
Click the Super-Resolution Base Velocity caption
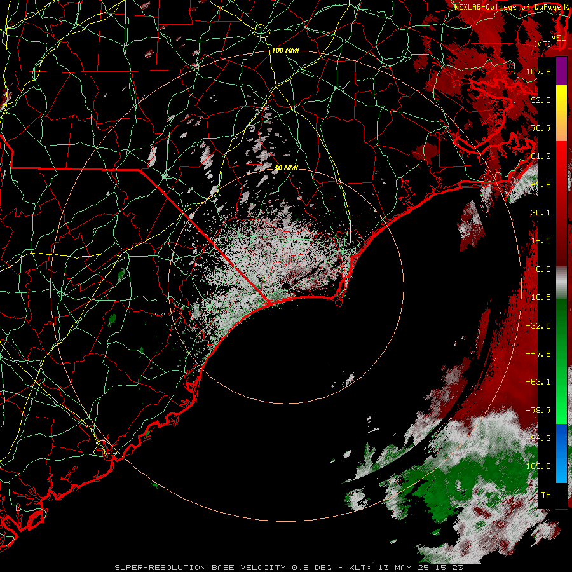289,568
